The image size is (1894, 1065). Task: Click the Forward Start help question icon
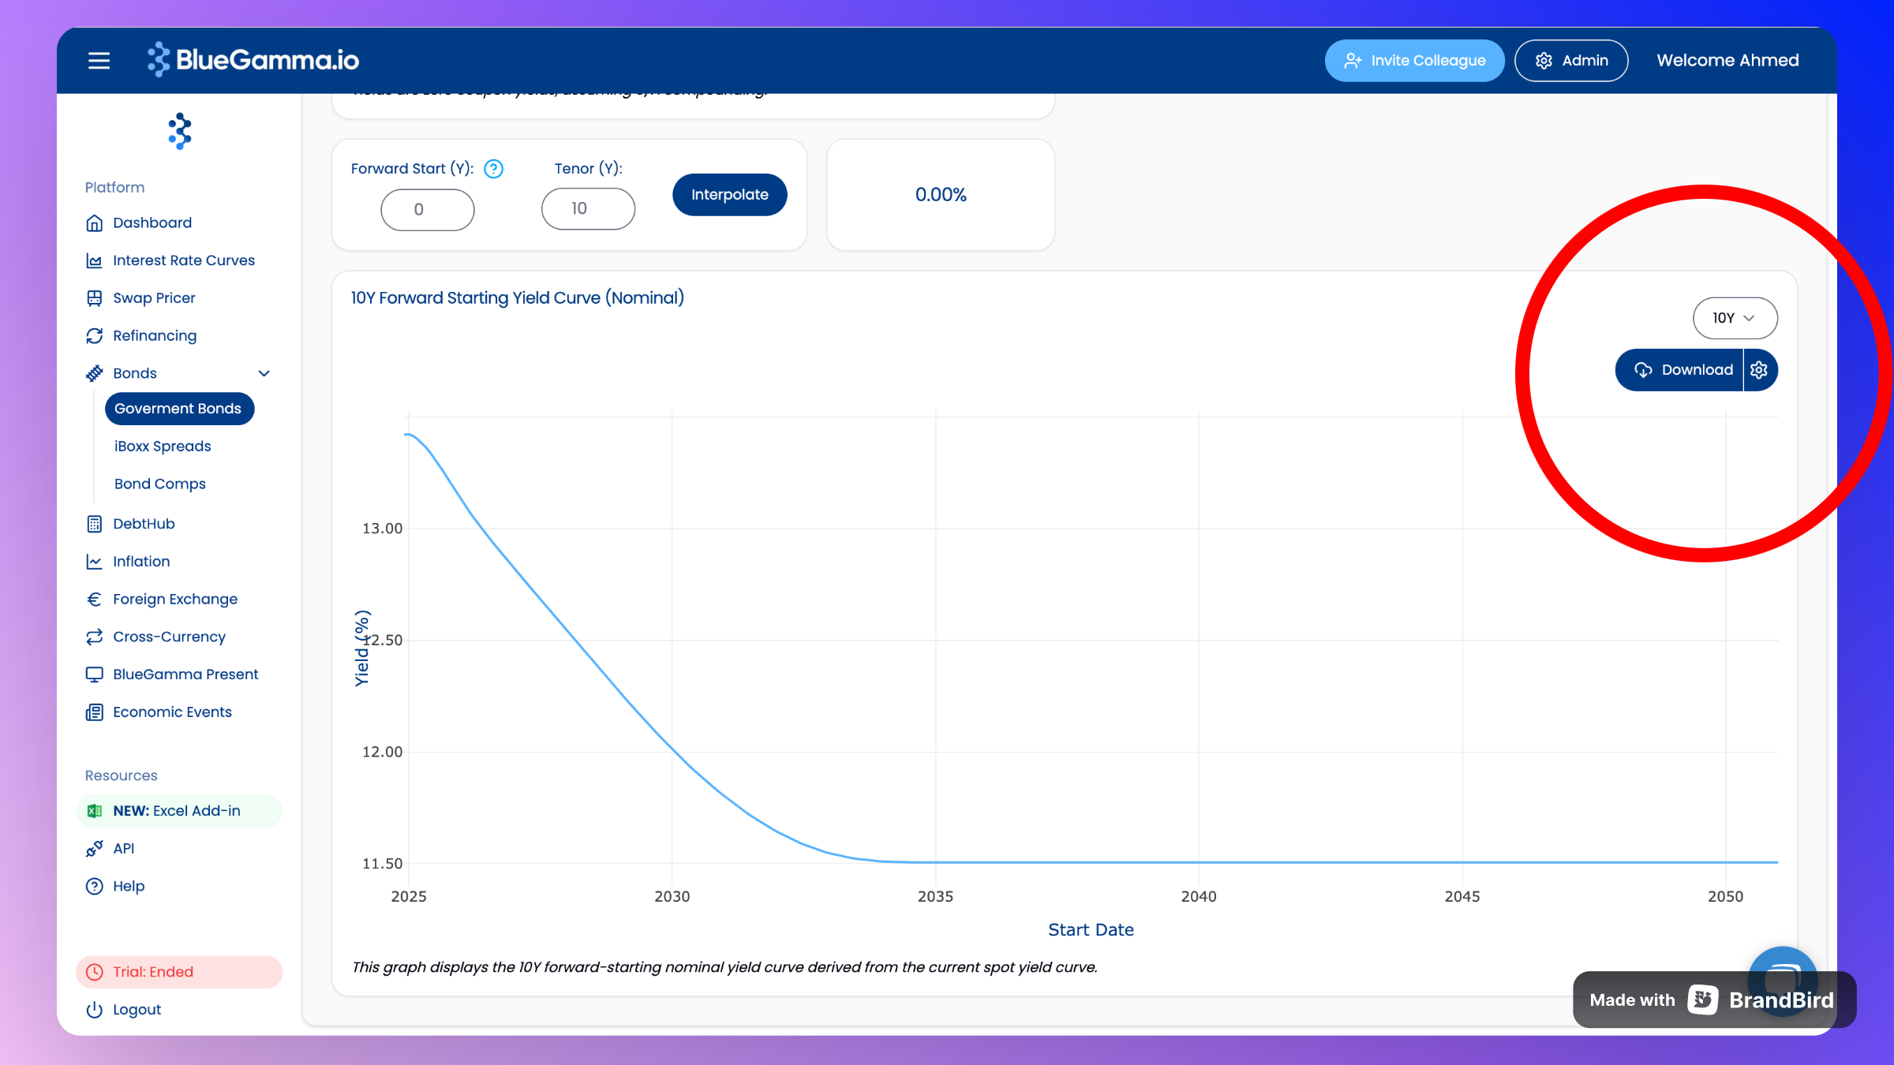point(493,169)
